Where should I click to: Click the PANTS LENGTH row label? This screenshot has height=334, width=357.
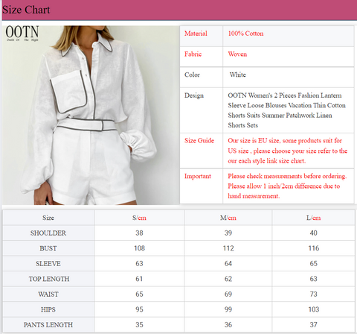48,325
